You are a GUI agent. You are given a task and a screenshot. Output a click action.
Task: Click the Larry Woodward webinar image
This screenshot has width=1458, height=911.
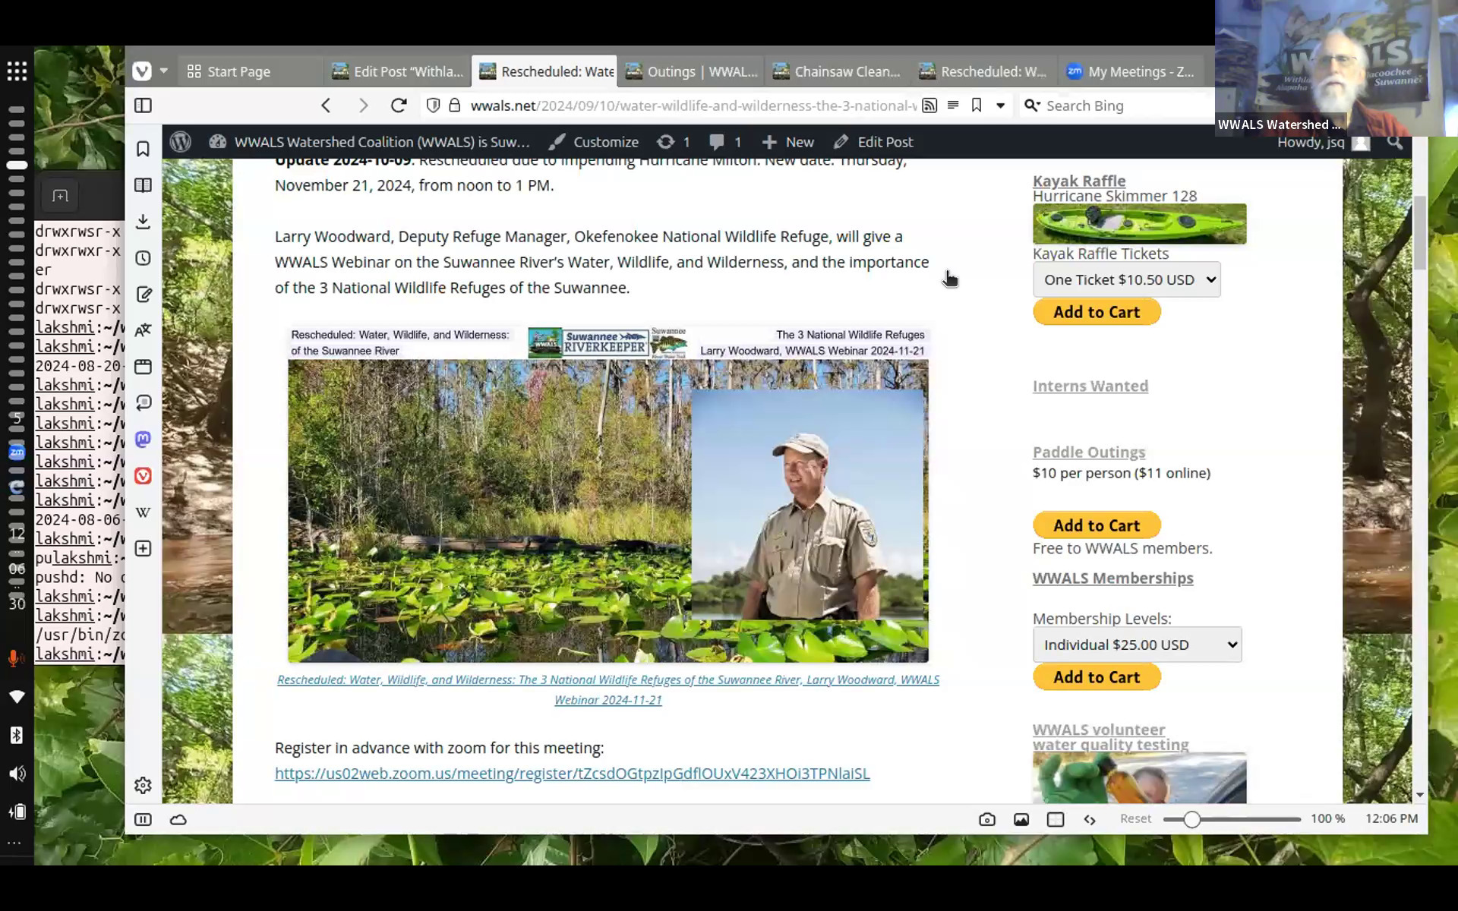pos(607,494)
